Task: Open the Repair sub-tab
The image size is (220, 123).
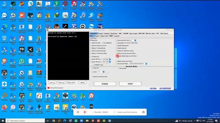Action: click(x=97, y=36)
